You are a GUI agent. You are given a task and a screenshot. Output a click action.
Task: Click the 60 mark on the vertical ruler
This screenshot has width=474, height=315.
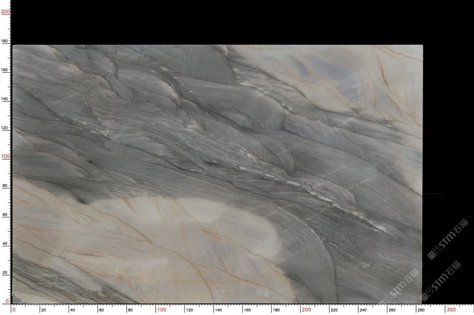tap(5, 215)
